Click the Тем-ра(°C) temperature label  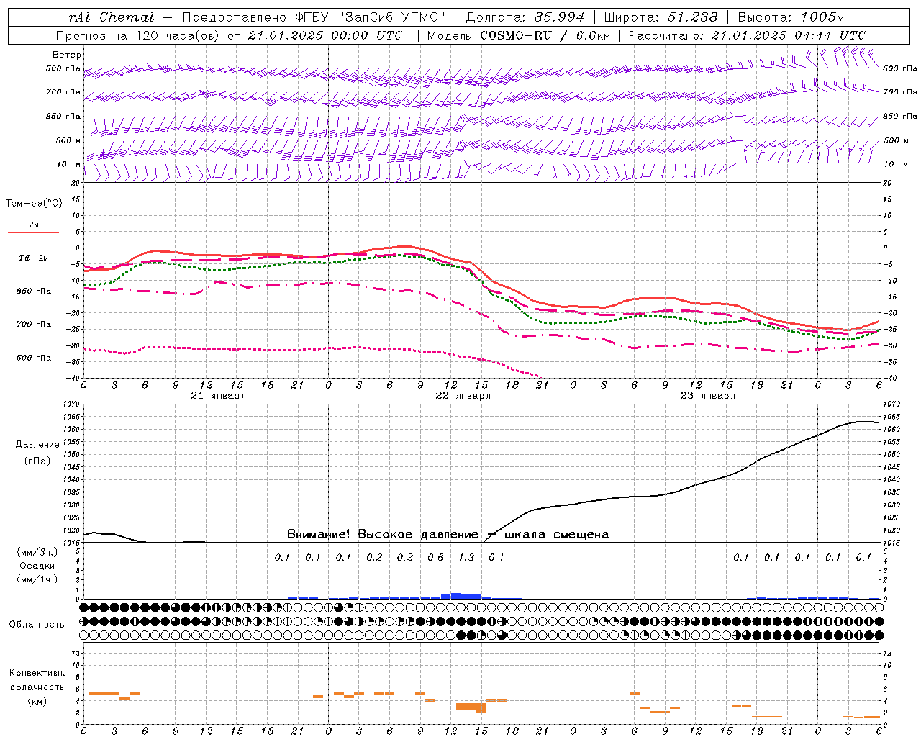pos(35,204)
